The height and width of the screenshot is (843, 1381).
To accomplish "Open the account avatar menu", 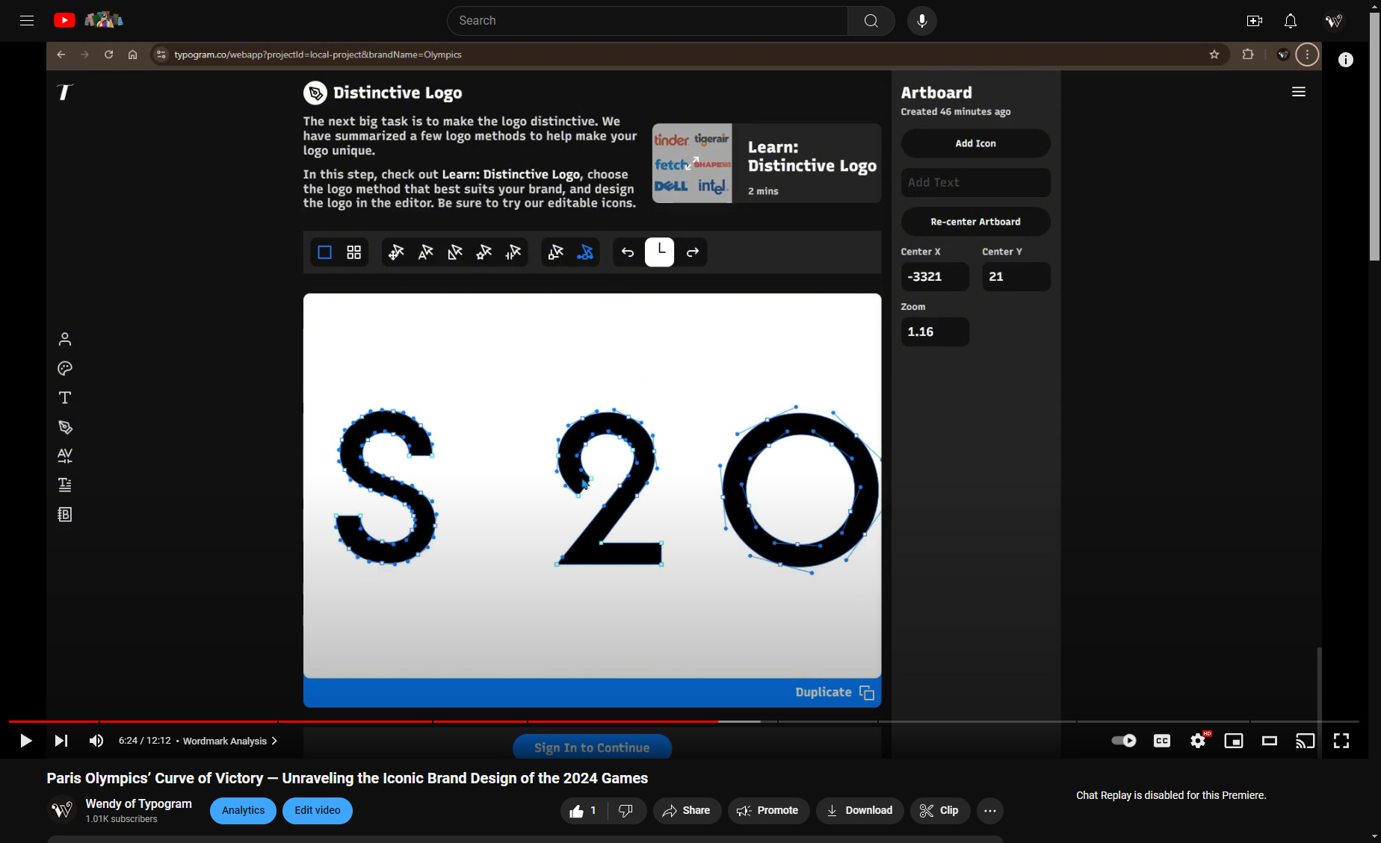I will 1334,21.
